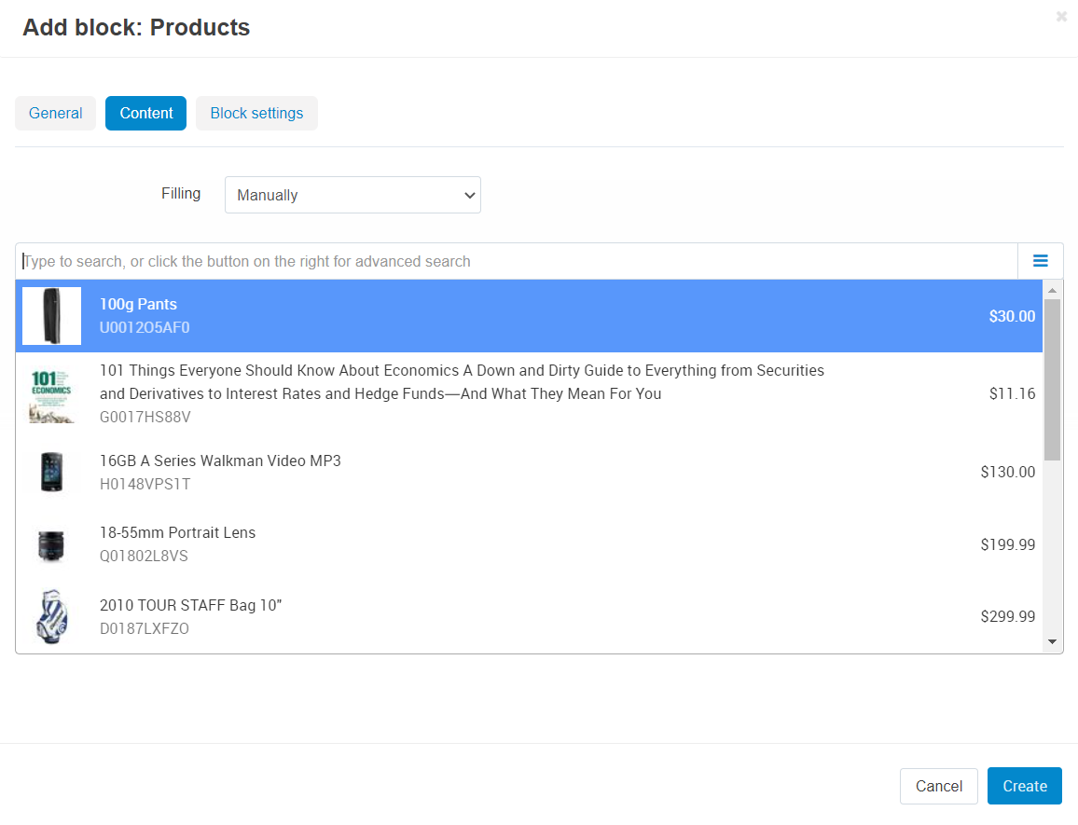Switch to the General tab
The image size is (1078, 825).
pos(56,114)
